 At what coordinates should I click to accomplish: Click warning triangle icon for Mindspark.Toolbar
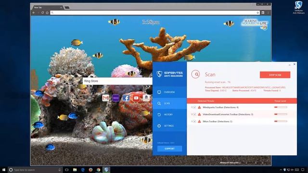click(x=199, y=107)
